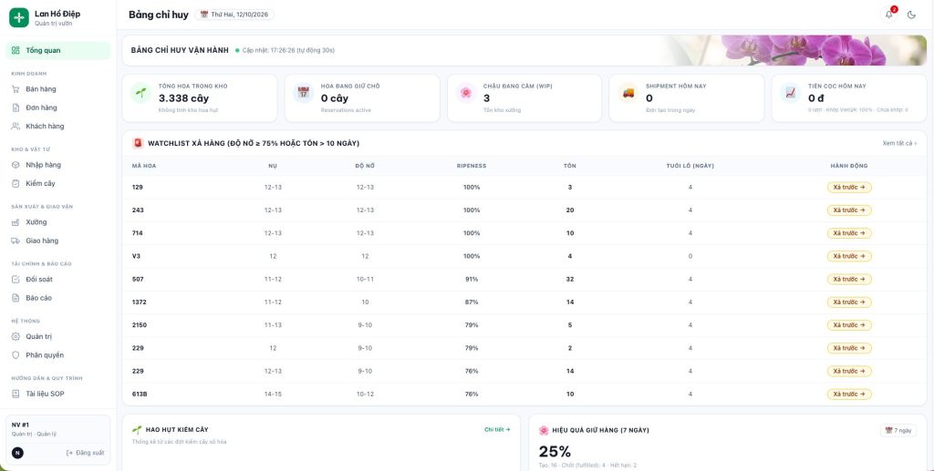Screen dimensions: 934x471
Task: Click the 25% hold efficiency value
Action: [x=555, y=452]
